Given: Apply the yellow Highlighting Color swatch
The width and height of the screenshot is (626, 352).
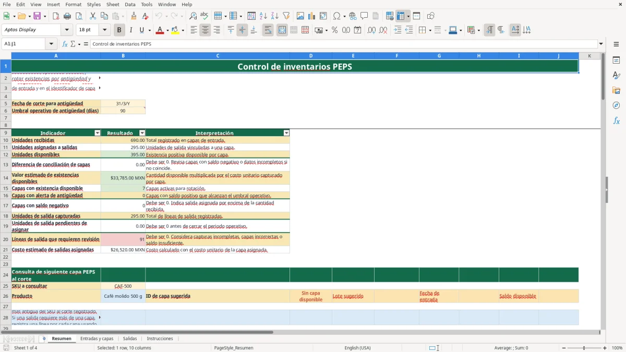Looking at the screenshot, I should (x=175, y=30).
